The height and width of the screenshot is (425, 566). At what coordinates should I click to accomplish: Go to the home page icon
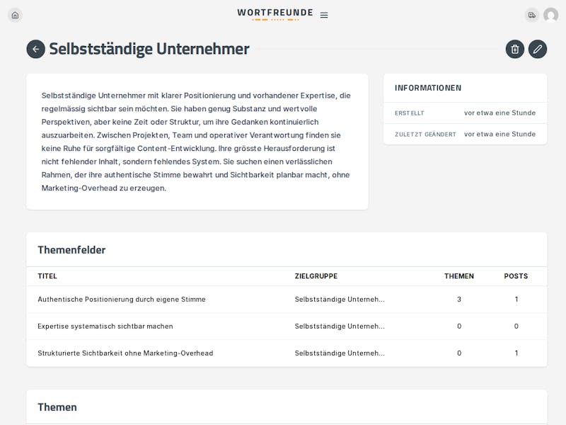(x=15, y=15)
